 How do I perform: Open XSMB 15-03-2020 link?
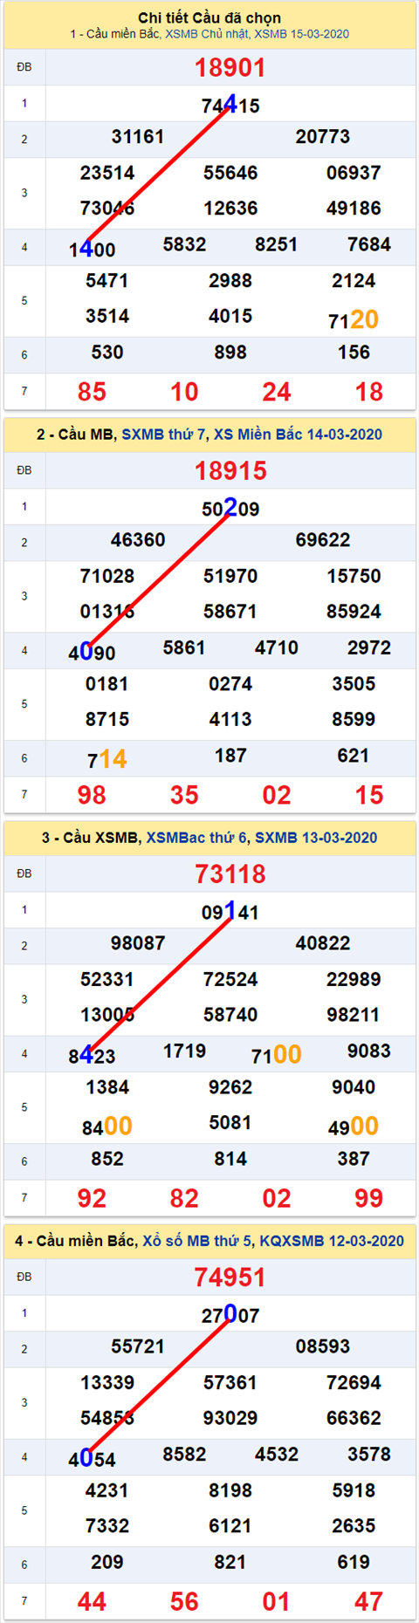coord(302,34)
